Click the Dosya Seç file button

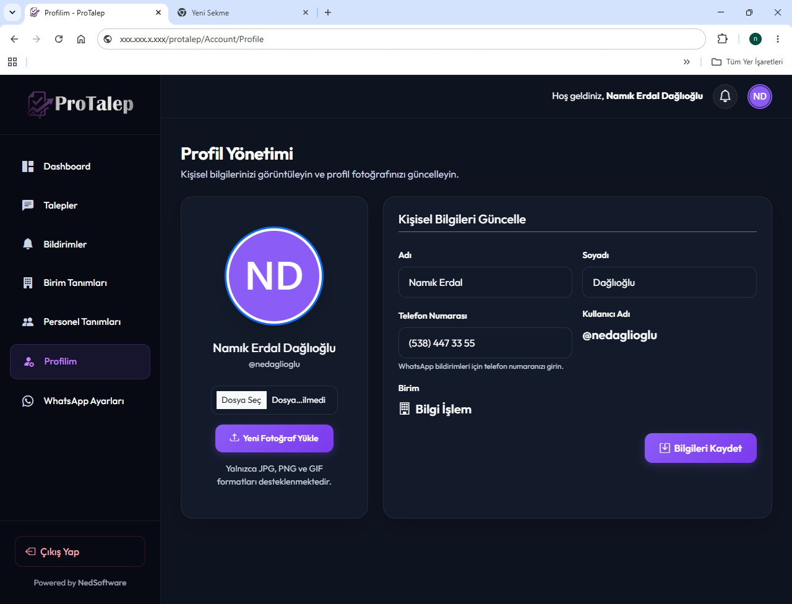(x=241, y=400)
